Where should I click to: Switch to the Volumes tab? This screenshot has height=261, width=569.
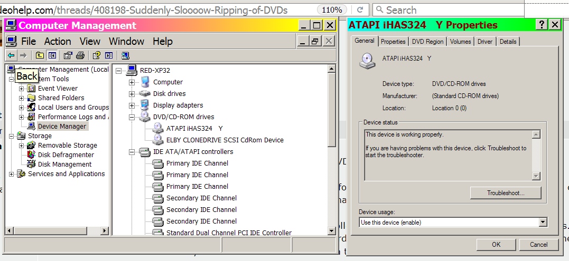click(460, 42)
